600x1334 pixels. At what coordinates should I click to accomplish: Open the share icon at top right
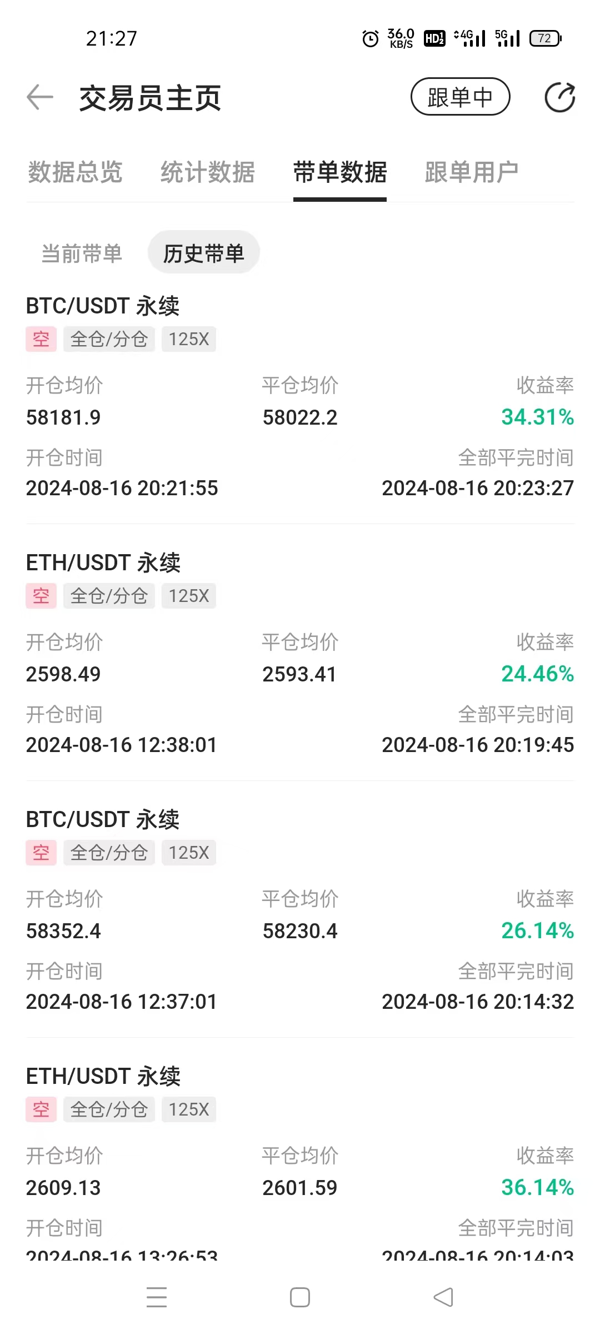[559, 97]
